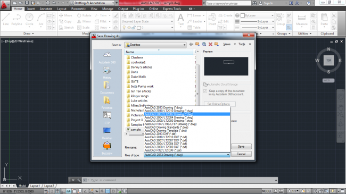Open the Unsaved Layer State dropdown
The height and width of the screenshot is (194, 346).
[147, 21]
